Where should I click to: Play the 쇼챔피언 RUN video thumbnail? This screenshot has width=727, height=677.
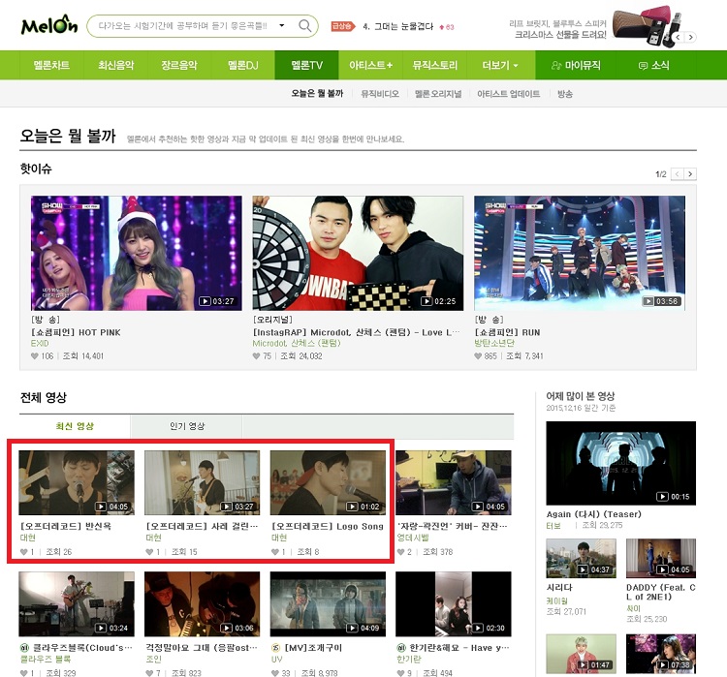pos(579,253)
